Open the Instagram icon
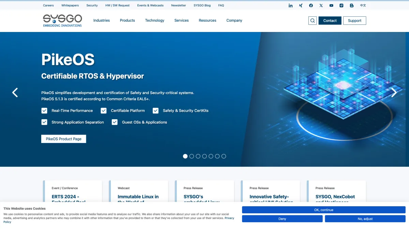409x230 pixels. point(341,5)
